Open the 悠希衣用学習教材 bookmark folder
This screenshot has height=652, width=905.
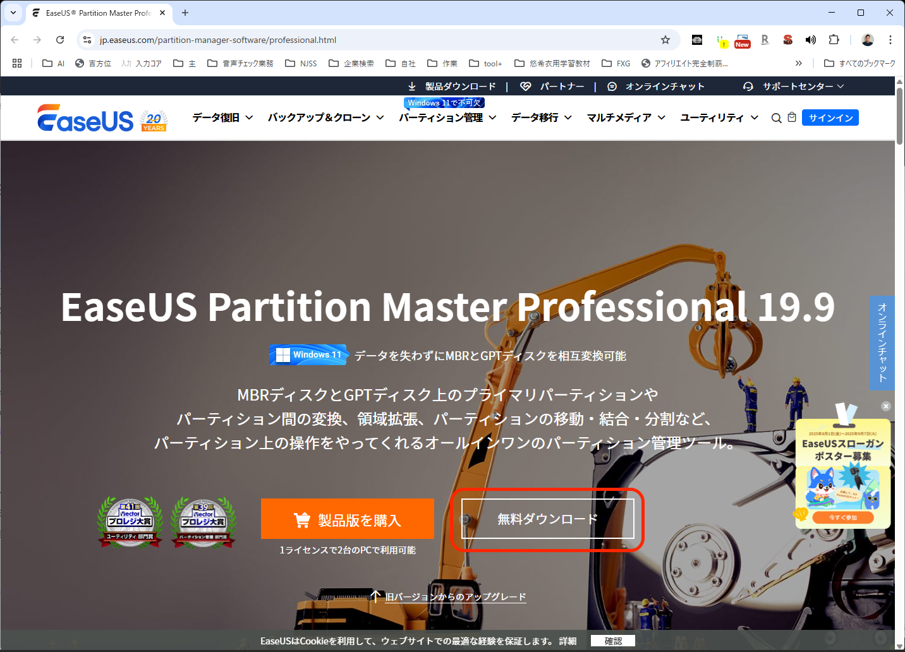552,63
